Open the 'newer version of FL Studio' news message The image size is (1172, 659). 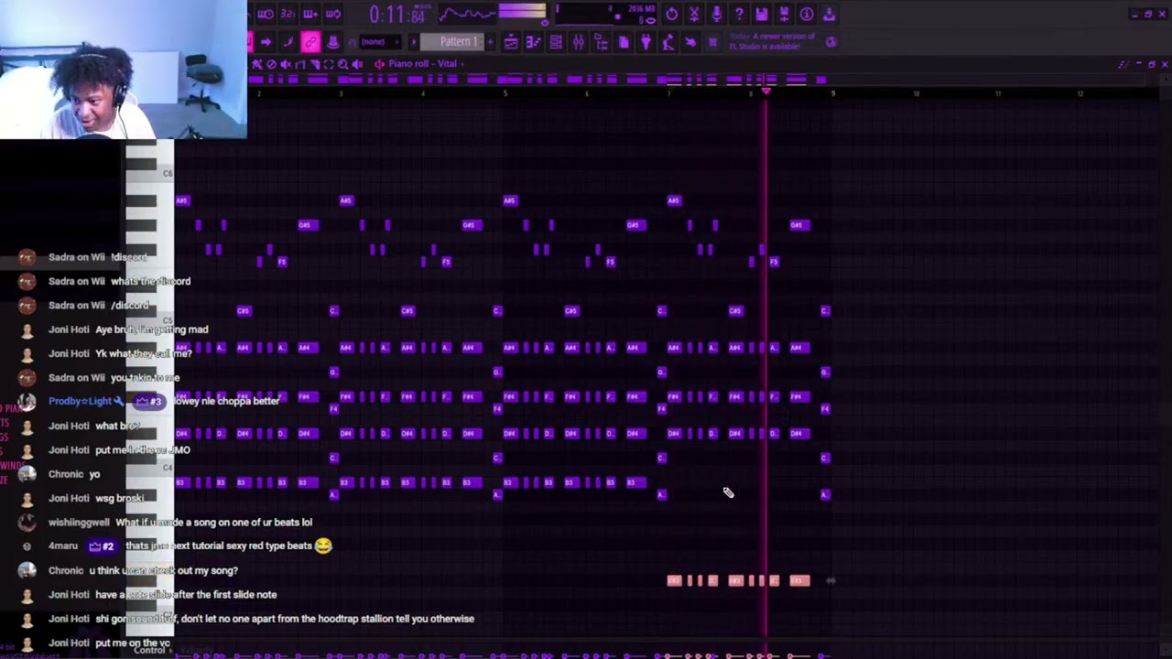pos(772,41)
